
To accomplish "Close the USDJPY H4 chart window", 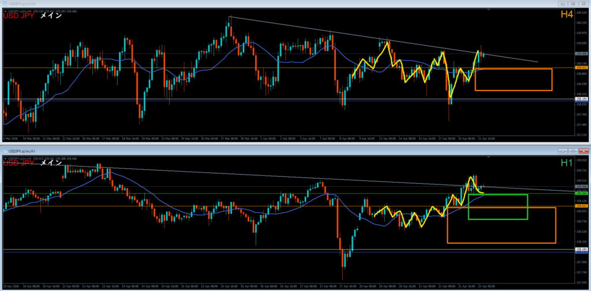I will 583,3.
